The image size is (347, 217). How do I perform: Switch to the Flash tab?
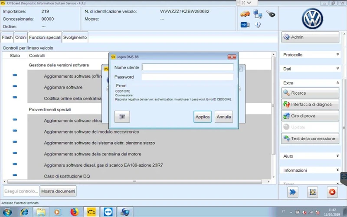pyautogui.click(x=7, y=37)
